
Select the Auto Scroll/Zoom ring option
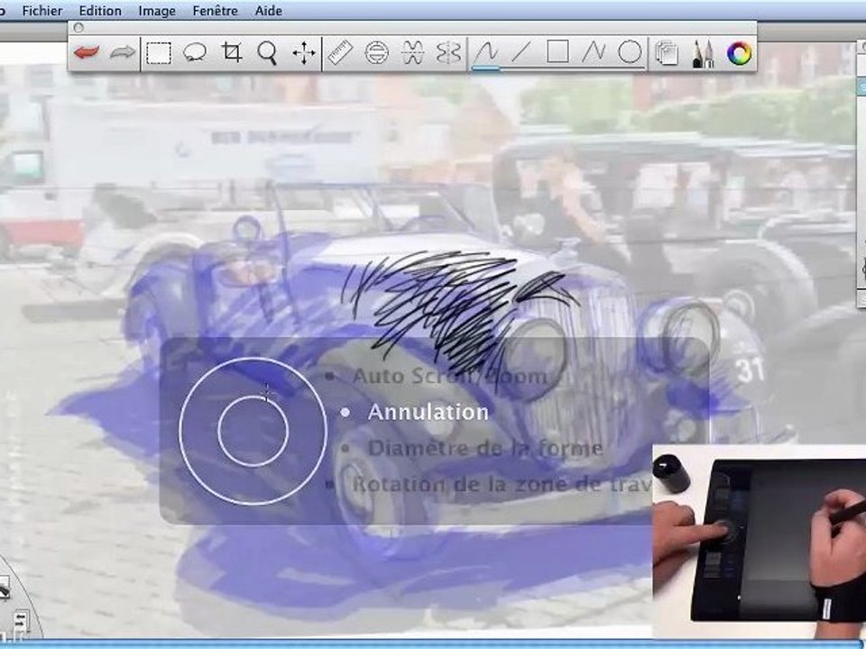pos(449,377)
